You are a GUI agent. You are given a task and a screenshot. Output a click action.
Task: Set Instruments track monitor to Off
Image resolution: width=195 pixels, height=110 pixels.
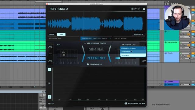pos(189,45)
